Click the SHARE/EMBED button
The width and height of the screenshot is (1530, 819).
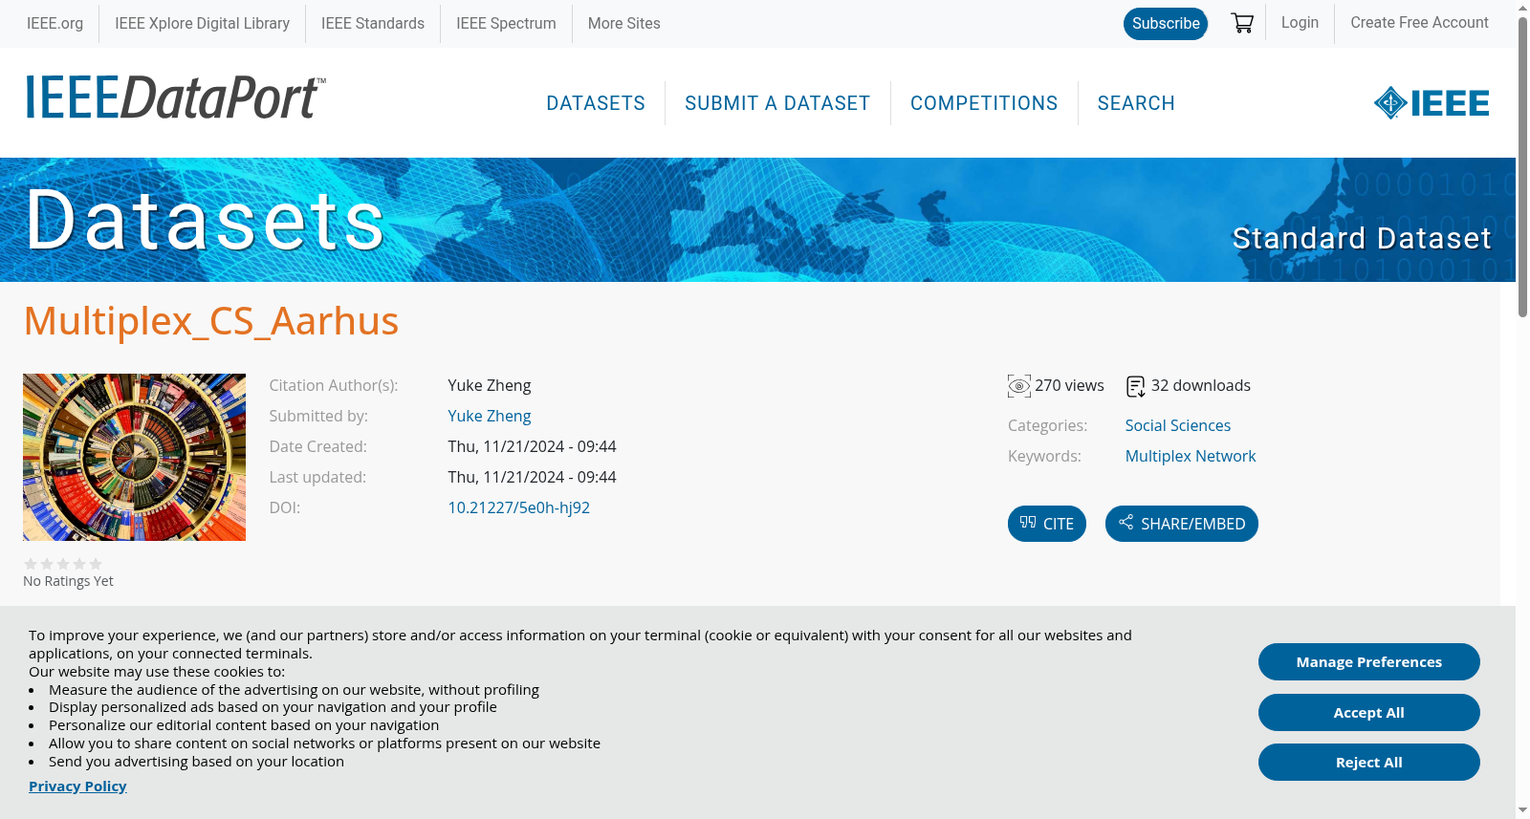[x=1182, y=524]
